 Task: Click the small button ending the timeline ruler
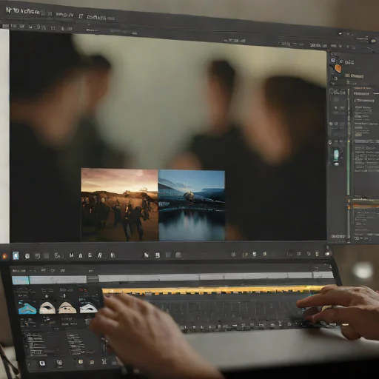click(x=323, y=275)
